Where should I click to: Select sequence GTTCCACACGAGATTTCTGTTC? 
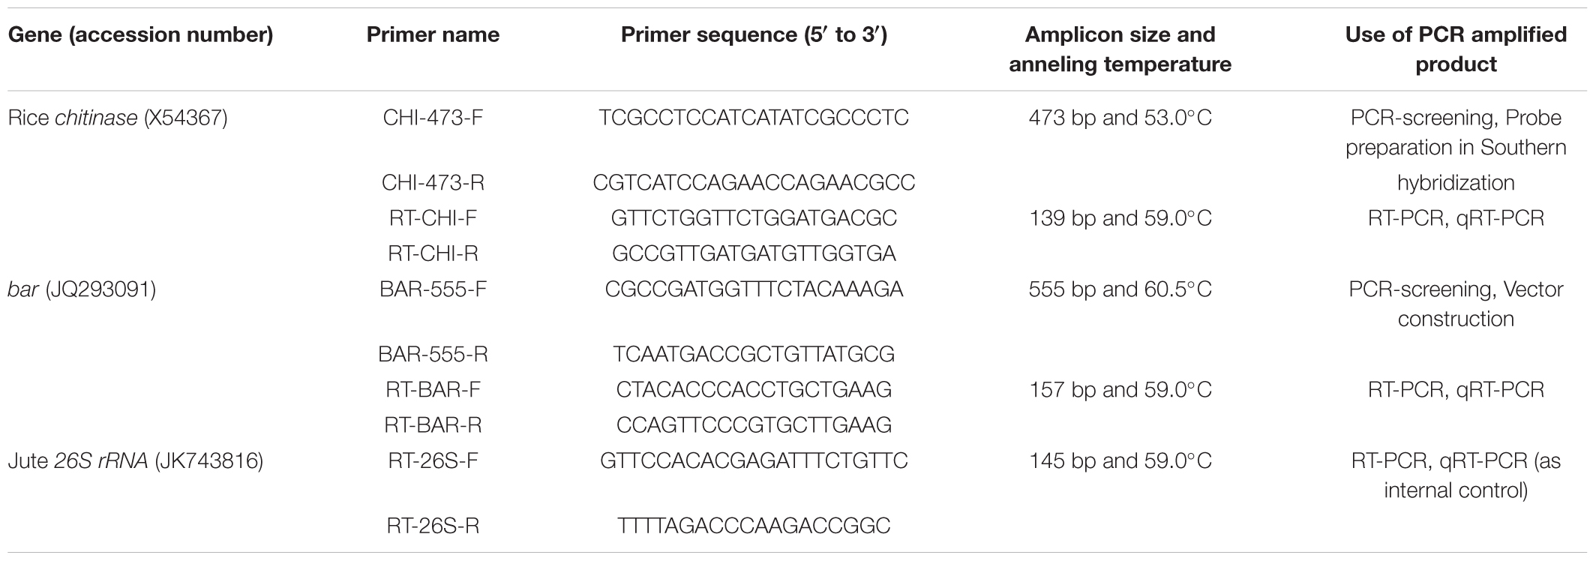click(x=754, y=460)
